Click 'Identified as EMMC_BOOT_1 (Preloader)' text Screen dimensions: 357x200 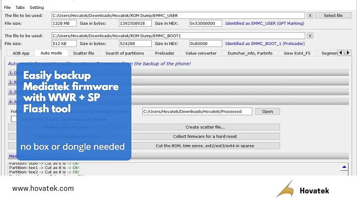(265, 44)
